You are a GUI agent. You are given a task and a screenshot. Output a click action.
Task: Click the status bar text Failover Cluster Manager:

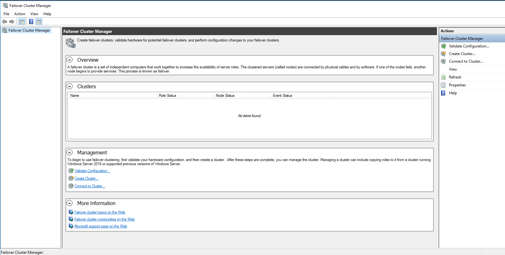pyautogui.click(x=22, y=252)
